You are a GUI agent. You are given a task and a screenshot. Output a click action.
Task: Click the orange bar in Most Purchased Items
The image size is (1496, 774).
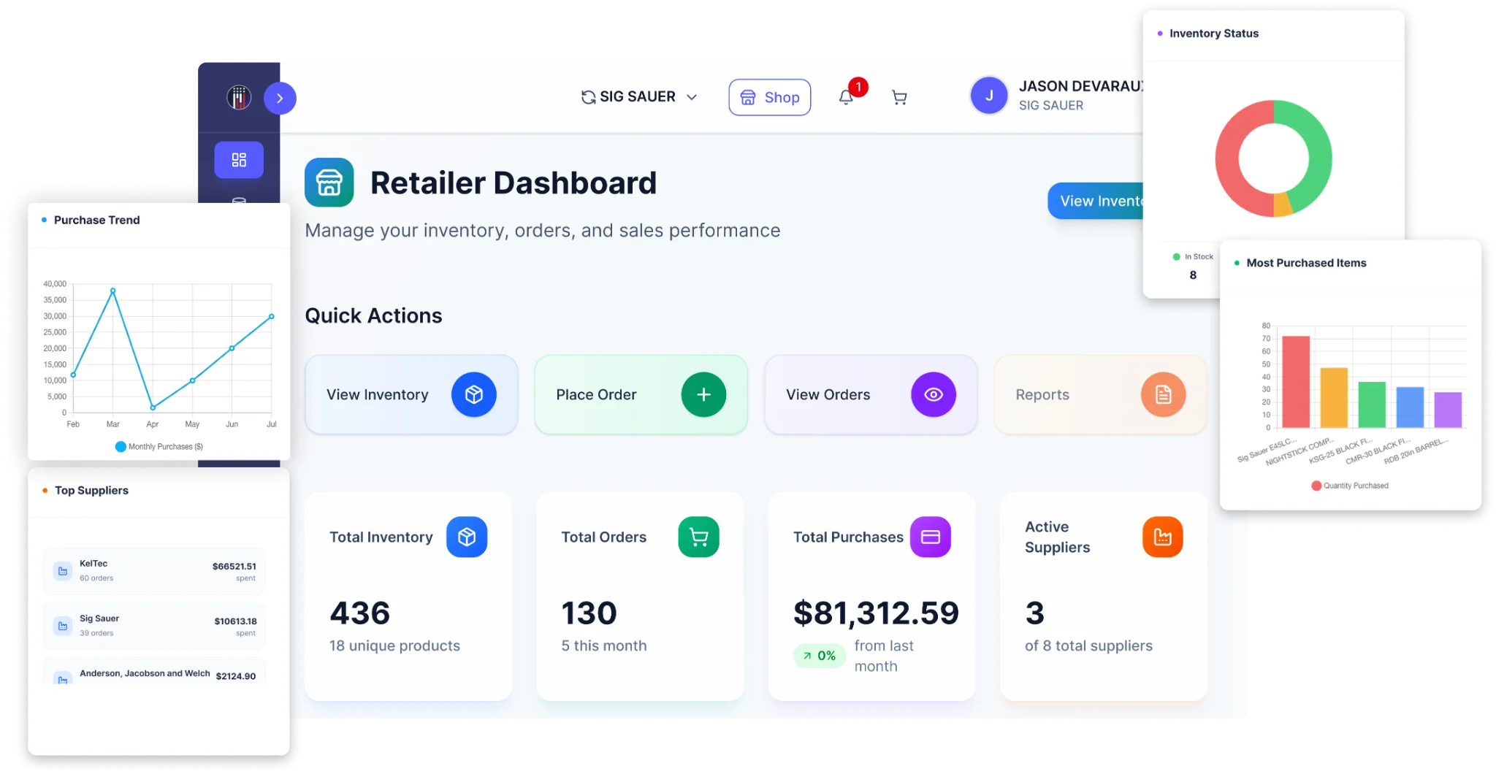(1334, 398)
